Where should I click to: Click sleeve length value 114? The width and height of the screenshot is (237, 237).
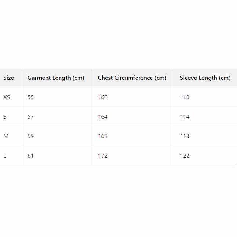[185, 117]
